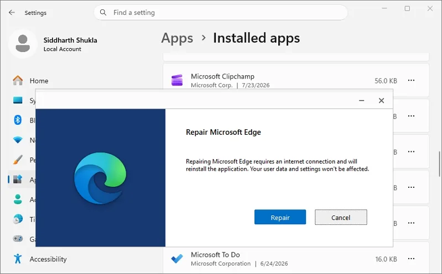Image resolution: width=442 pixels, height=274 pixels.
Task: Open more options for Microsoft Clipchamp
Action: click(411, 81)
